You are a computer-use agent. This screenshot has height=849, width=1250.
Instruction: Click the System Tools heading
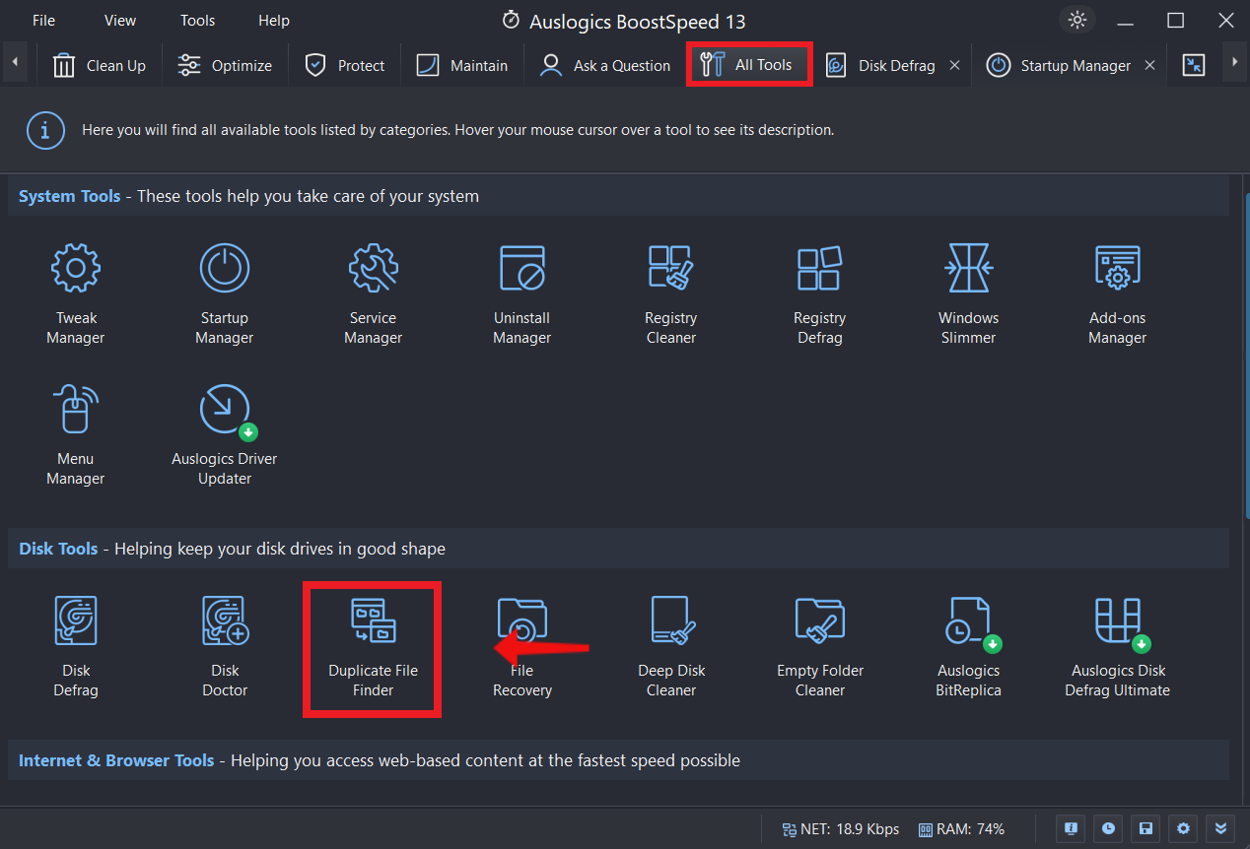pos(70,196)
